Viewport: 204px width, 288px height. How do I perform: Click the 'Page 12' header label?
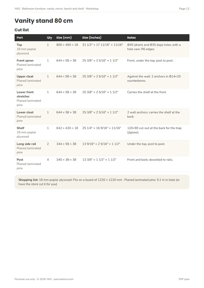(184, 9)
